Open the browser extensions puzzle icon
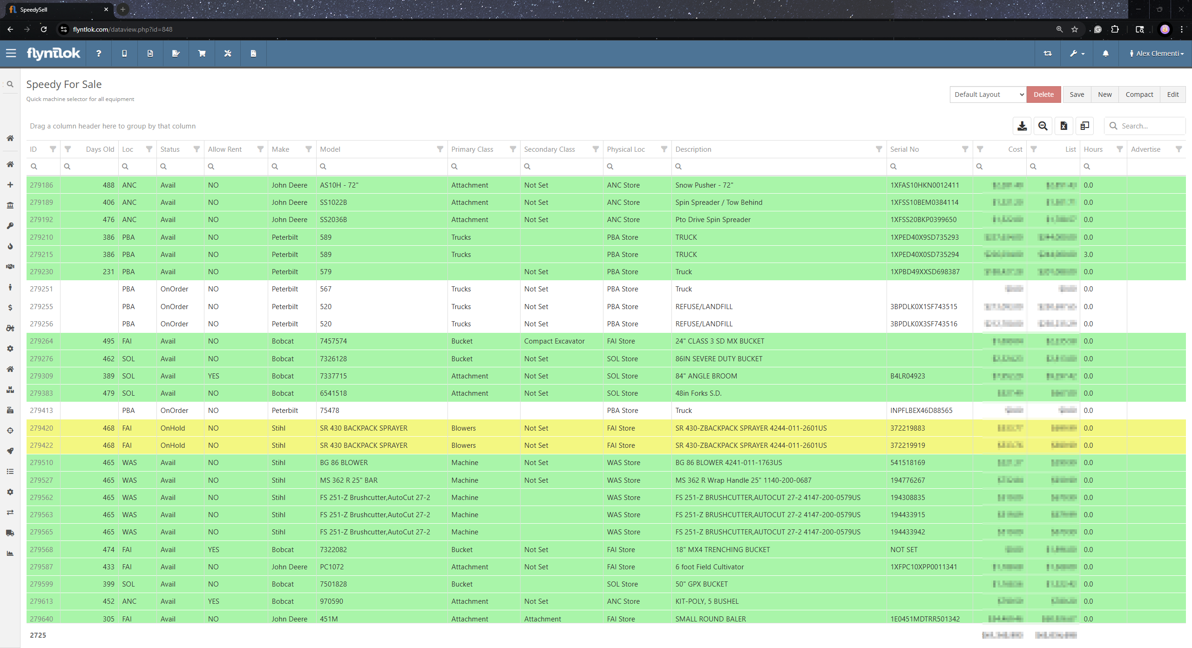 (1115, 29)
